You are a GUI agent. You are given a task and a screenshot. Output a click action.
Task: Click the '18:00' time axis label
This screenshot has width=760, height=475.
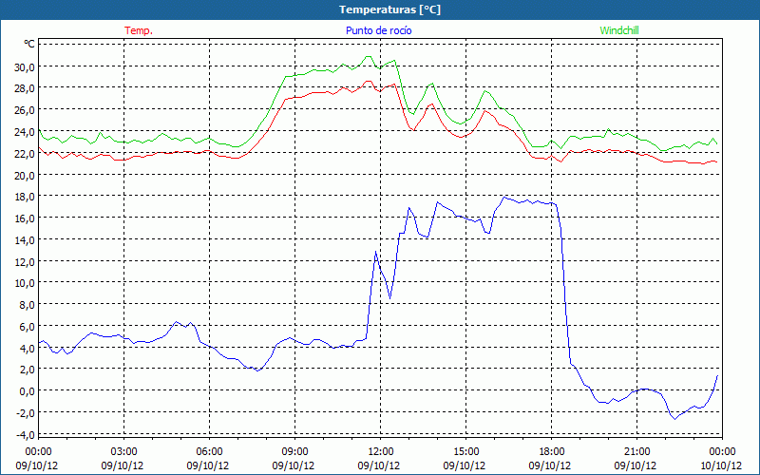pos(551,451)
